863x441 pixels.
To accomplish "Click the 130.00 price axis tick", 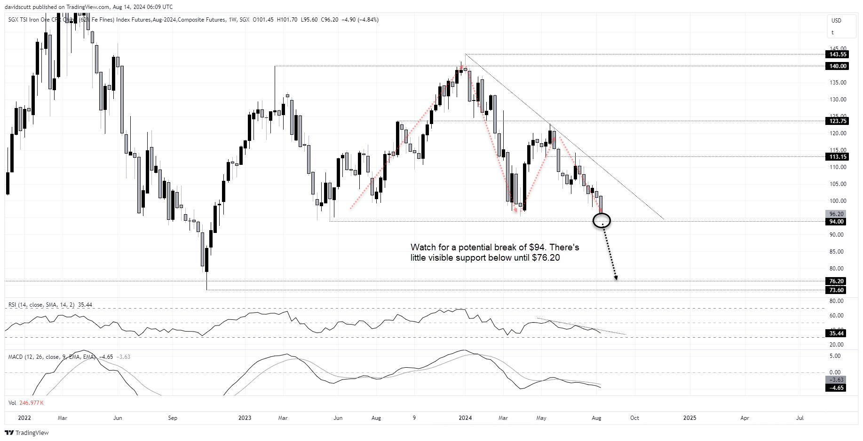I will pos(838,100).
